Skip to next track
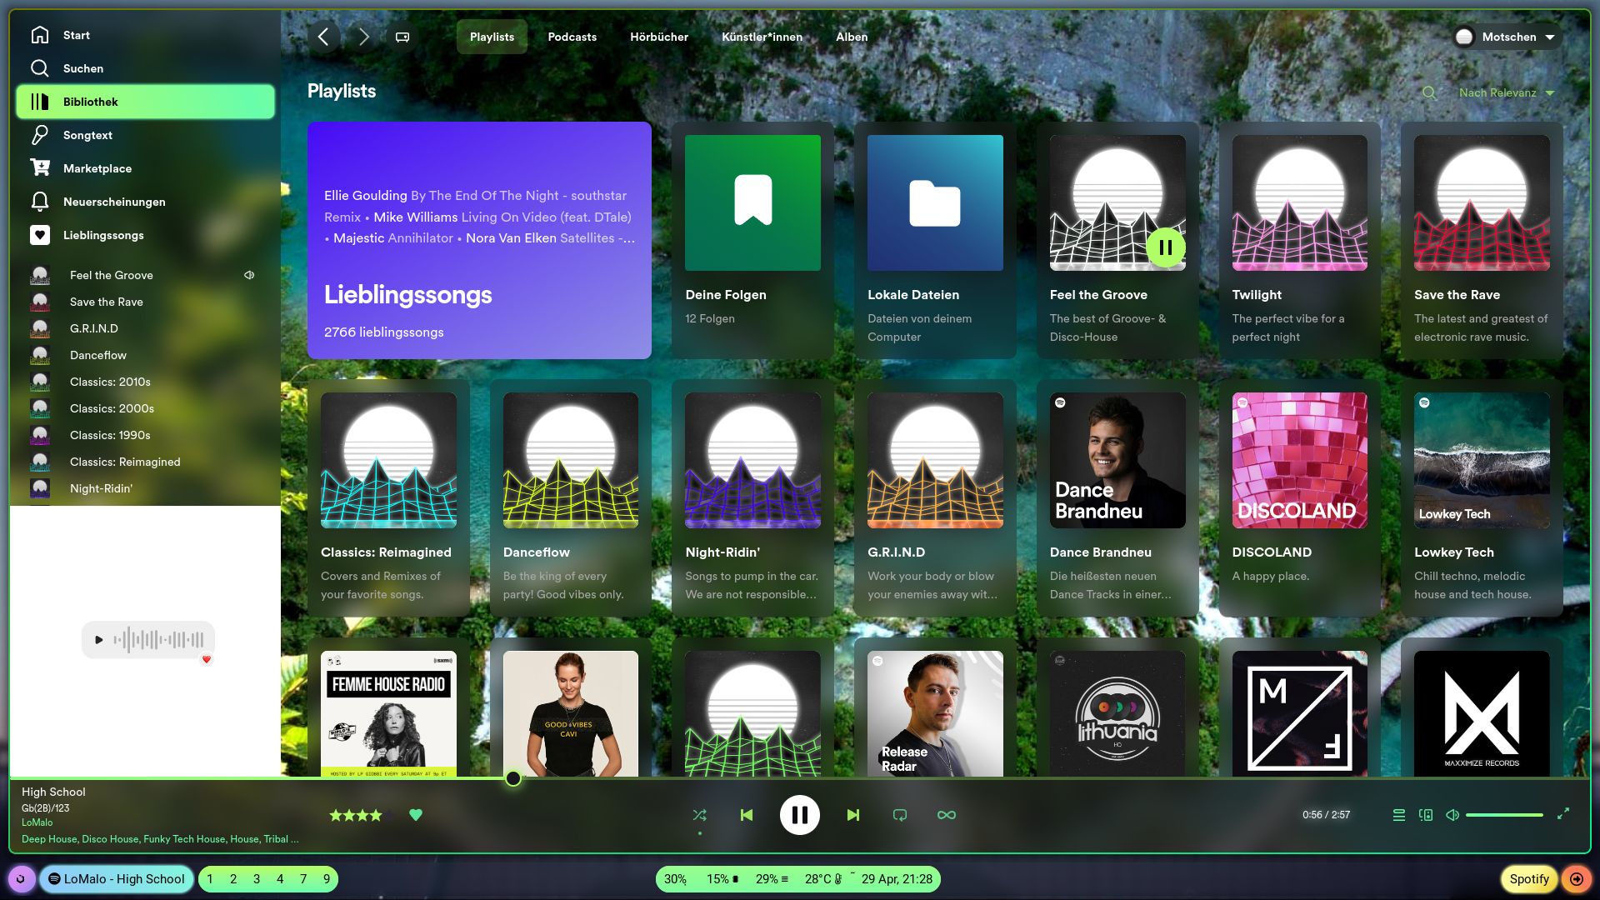This screenshot has height=900, width=1600. click(x=852, y=815)
